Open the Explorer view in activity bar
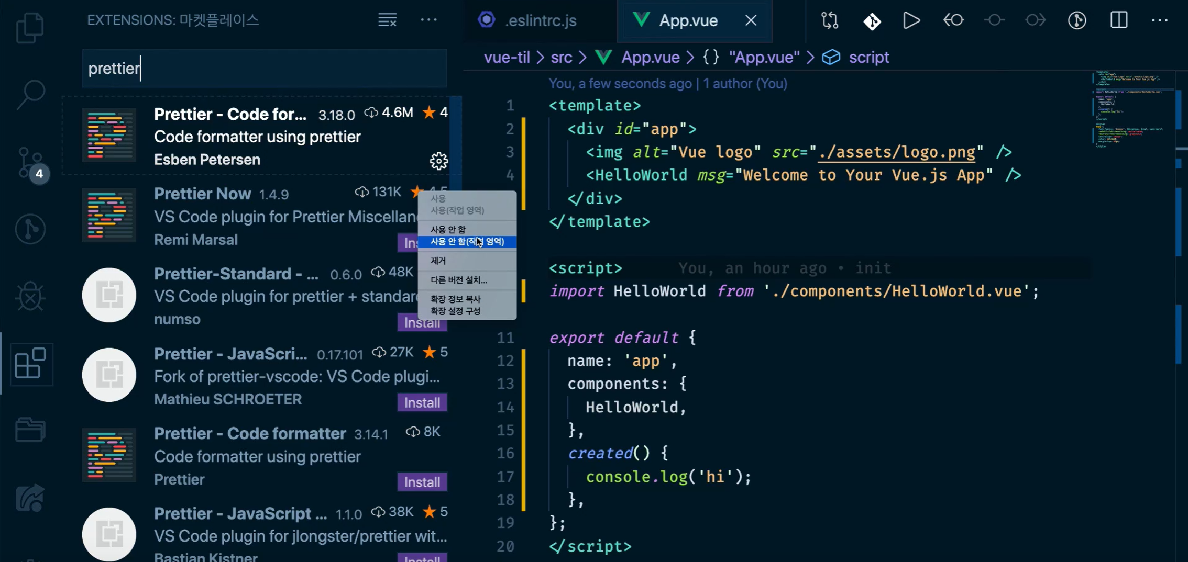 point(30,27)
